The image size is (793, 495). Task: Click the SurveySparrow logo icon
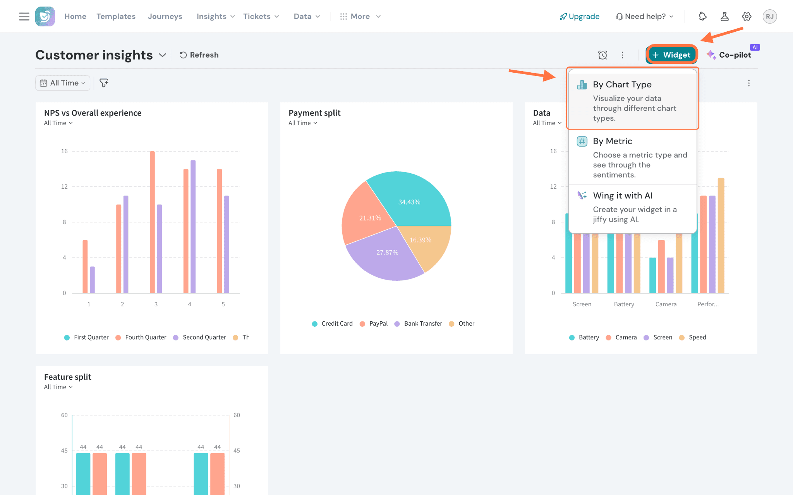(x=45, y=16)
